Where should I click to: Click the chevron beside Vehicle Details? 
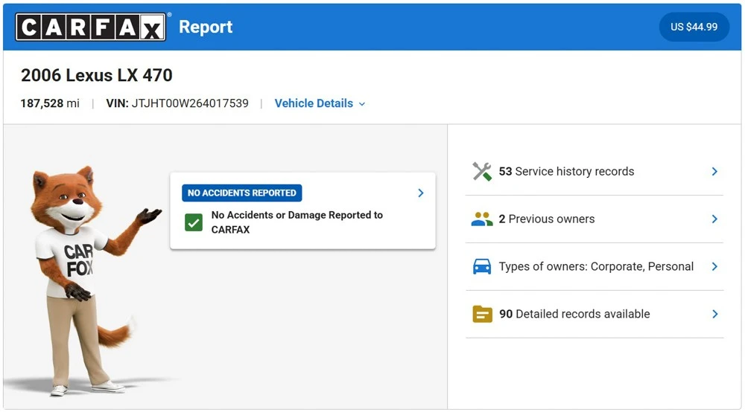(362, 104)
